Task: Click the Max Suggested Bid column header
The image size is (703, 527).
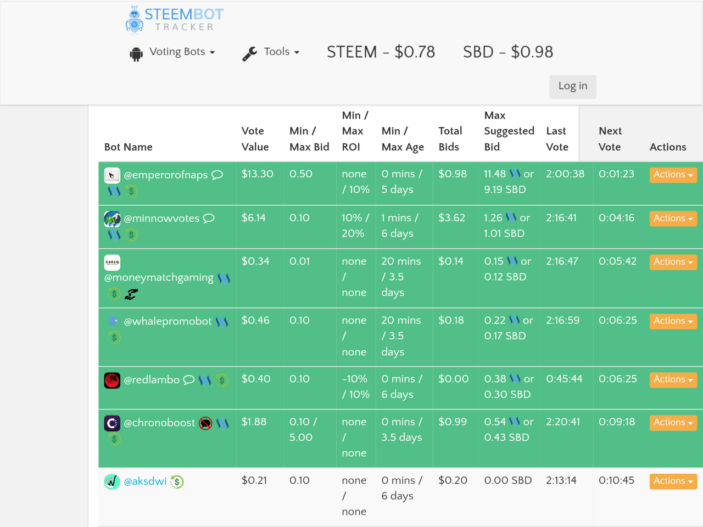Action: (509, 131)
